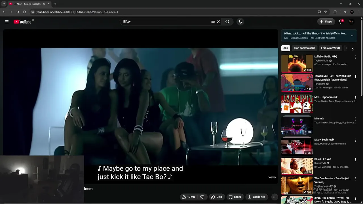Open options for Lullaby (Radio Mix)
Viewport: 363px width, 204px height.
pyautogui.click(x=355, y=57)
